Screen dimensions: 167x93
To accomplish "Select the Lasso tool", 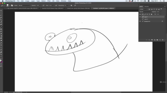I will click(x=1, y=15).
